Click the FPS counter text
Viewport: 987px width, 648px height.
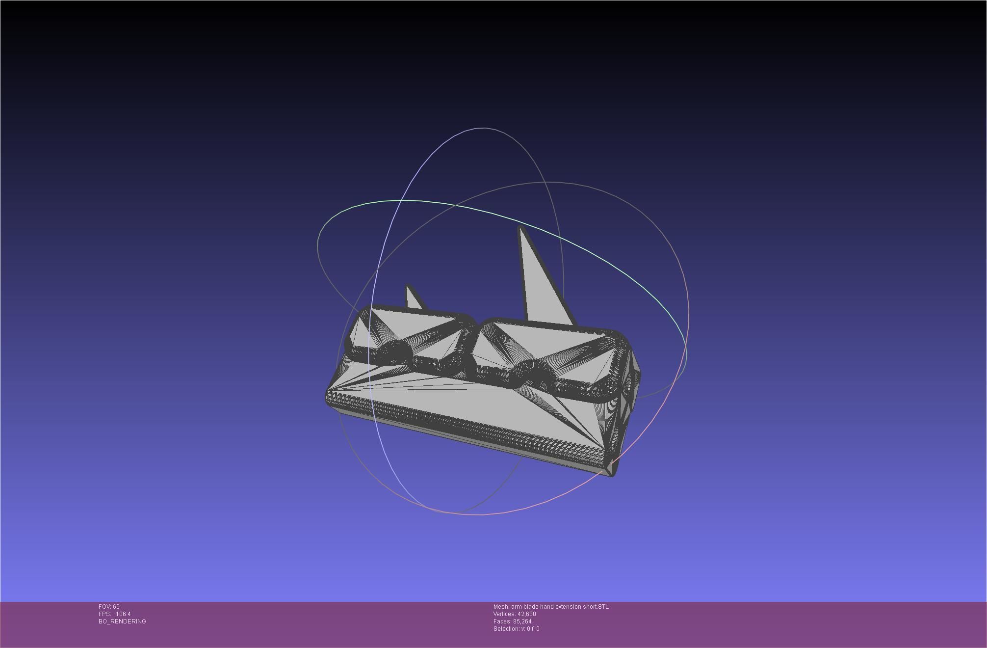[114, 614]
